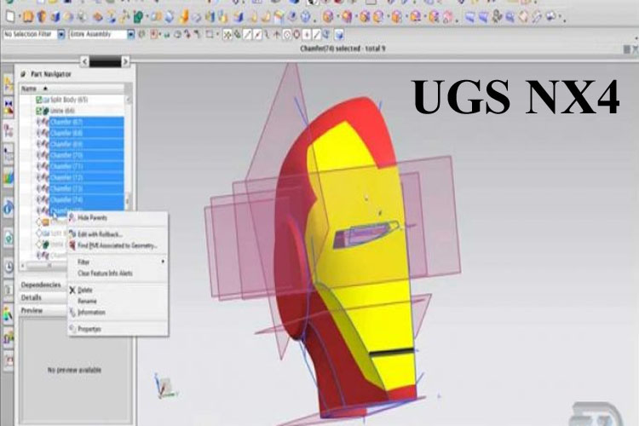The width and height of the screenshot is (639, 426).
Task: Select the Split Body (65) tree row
Action: [x=69, y=100]
